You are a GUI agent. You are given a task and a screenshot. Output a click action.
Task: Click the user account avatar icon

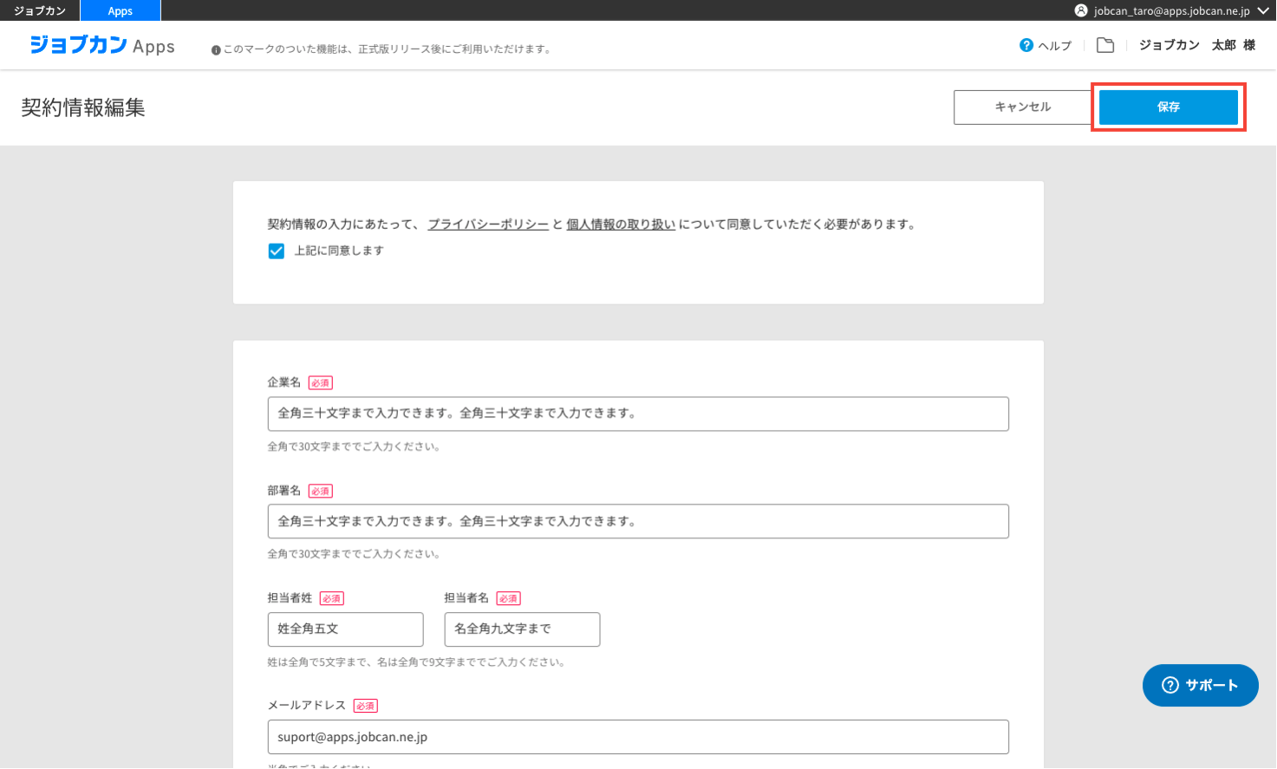pos(1081,10)
